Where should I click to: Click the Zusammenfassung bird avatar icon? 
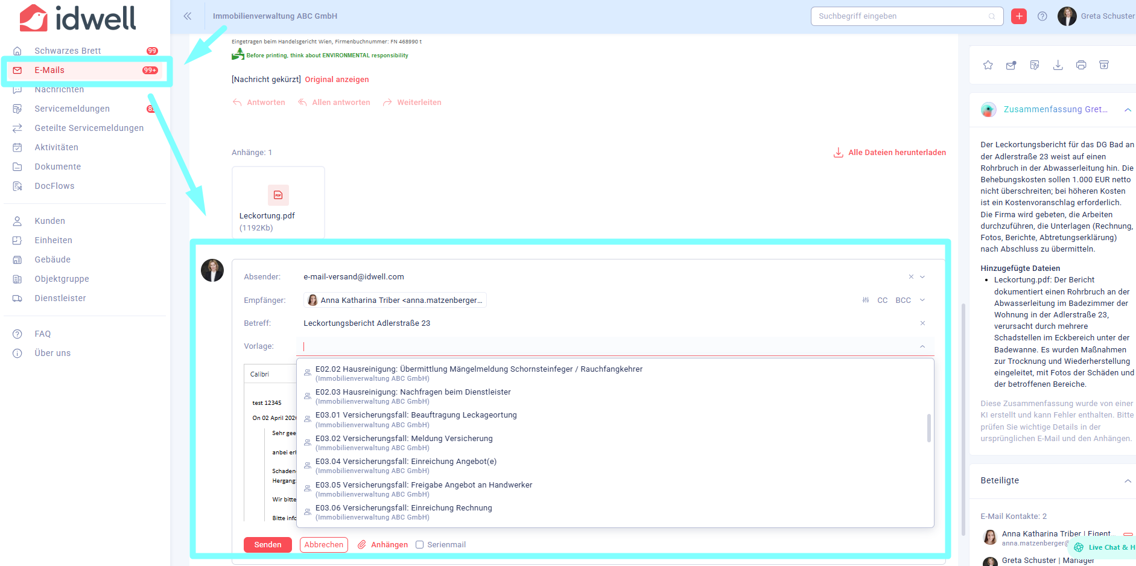tap(988, 110)
